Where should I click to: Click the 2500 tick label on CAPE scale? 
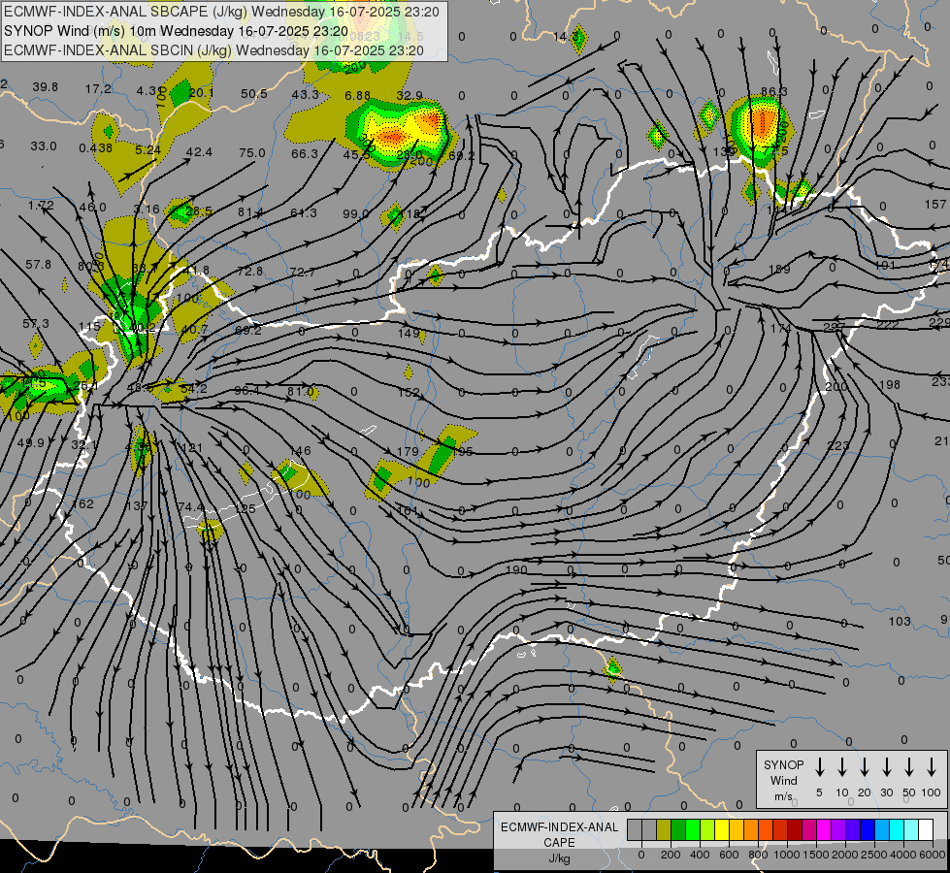pos(873,855)
